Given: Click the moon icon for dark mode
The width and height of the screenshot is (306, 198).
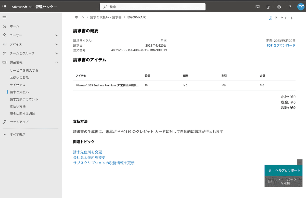Looking at the screenshot, I should (x=270, y=18).
